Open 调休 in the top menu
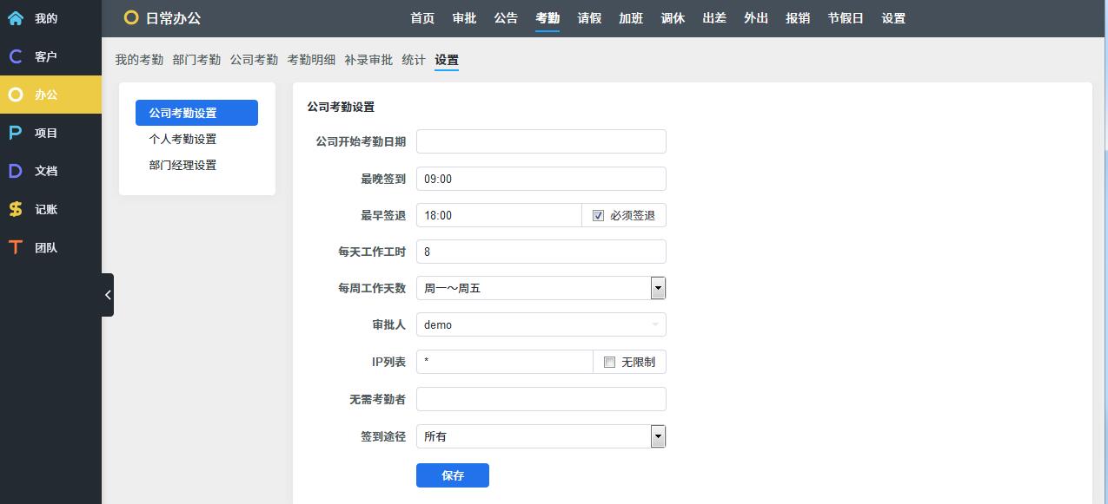Viewport: 1108px width, 504px height. pyautogui.click(x=673, y=18)
